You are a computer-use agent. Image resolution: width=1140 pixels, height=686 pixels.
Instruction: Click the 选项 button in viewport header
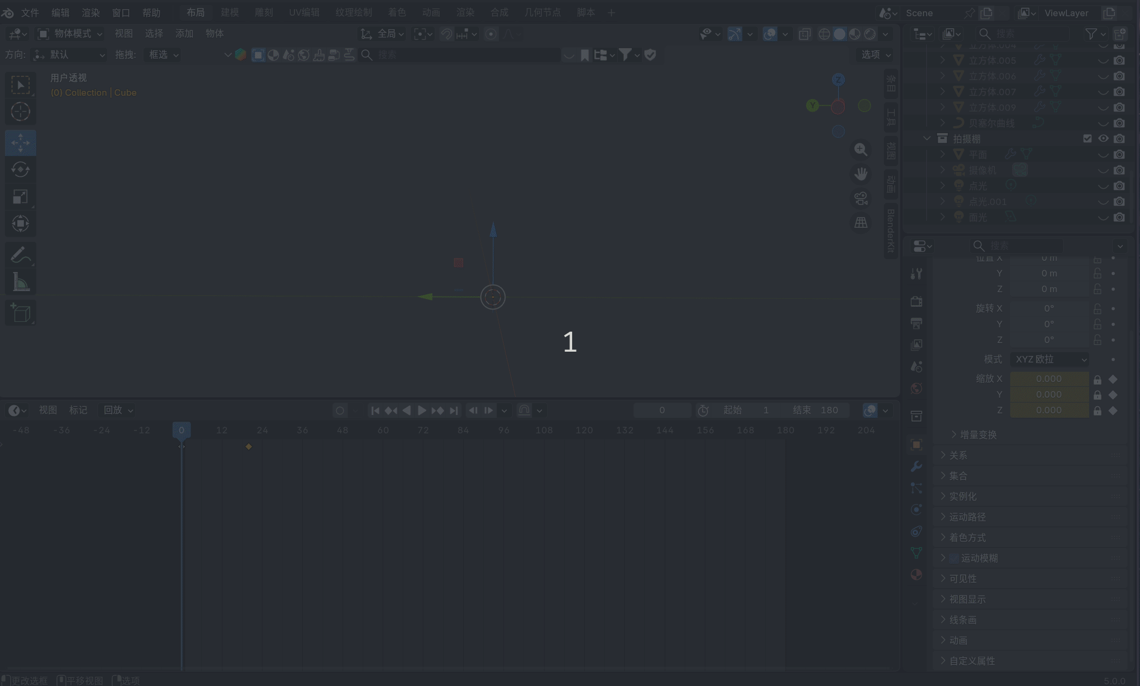click(875, 55)
